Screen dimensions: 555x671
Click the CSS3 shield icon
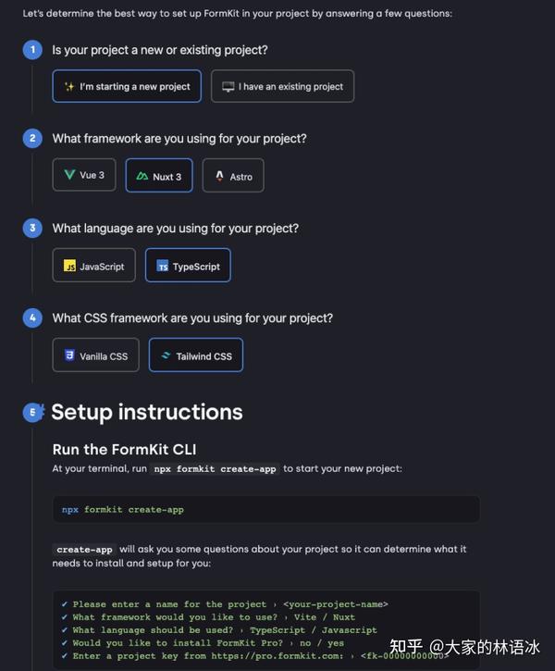click(x=69, y=355)
